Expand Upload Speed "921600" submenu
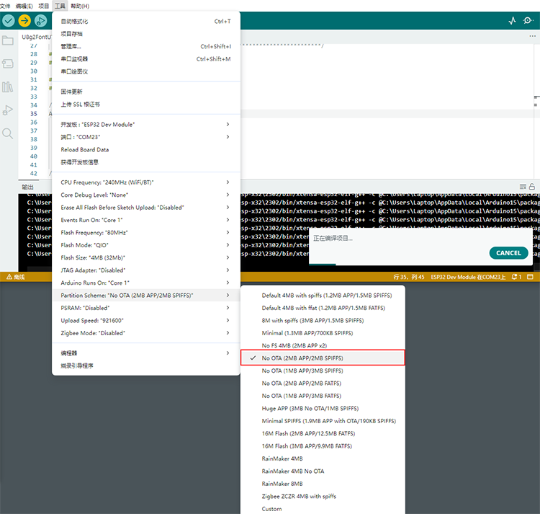This screenshot has width=540, height=514. [145, 320]
